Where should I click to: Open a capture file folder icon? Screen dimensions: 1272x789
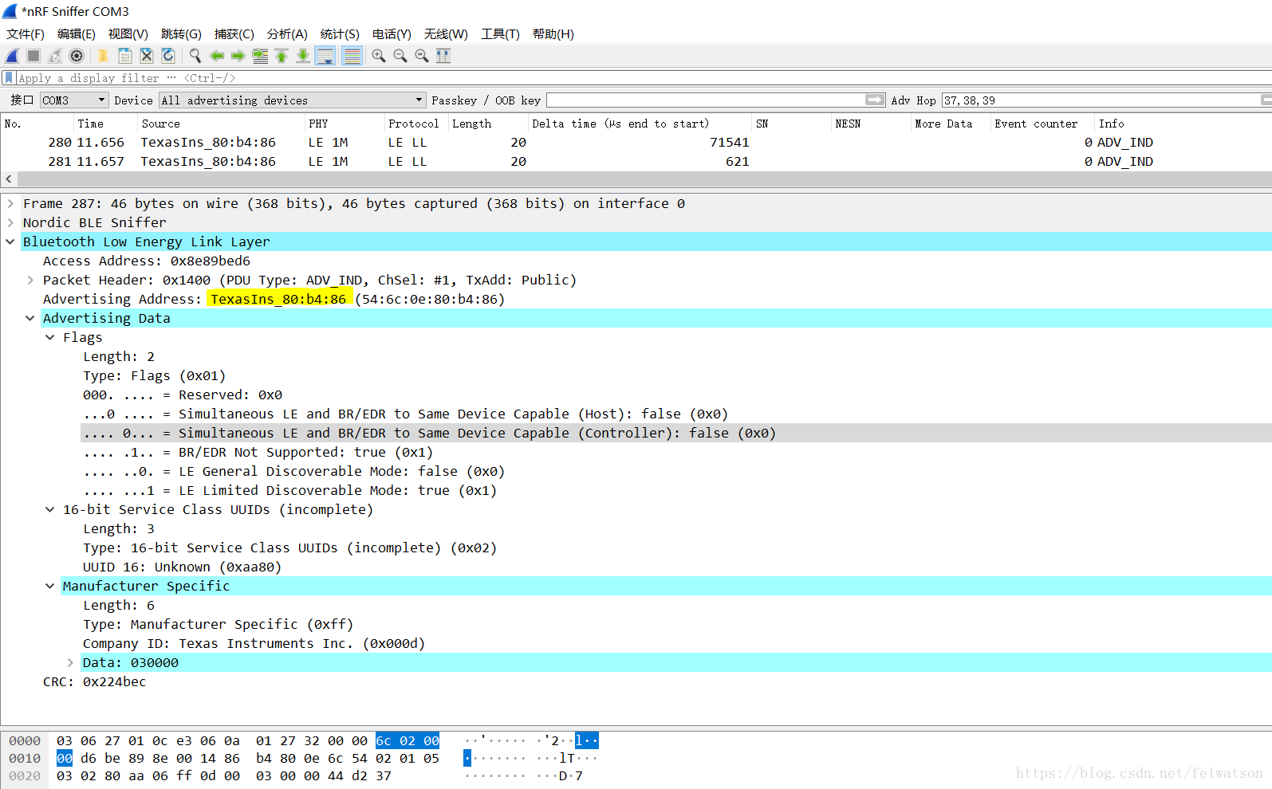[x=103, y=56]
